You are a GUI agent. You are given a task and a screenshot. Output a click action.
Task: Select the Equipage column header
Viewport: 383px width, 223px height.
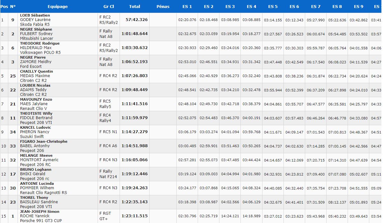pyautogui.click(x=58, y=6)
